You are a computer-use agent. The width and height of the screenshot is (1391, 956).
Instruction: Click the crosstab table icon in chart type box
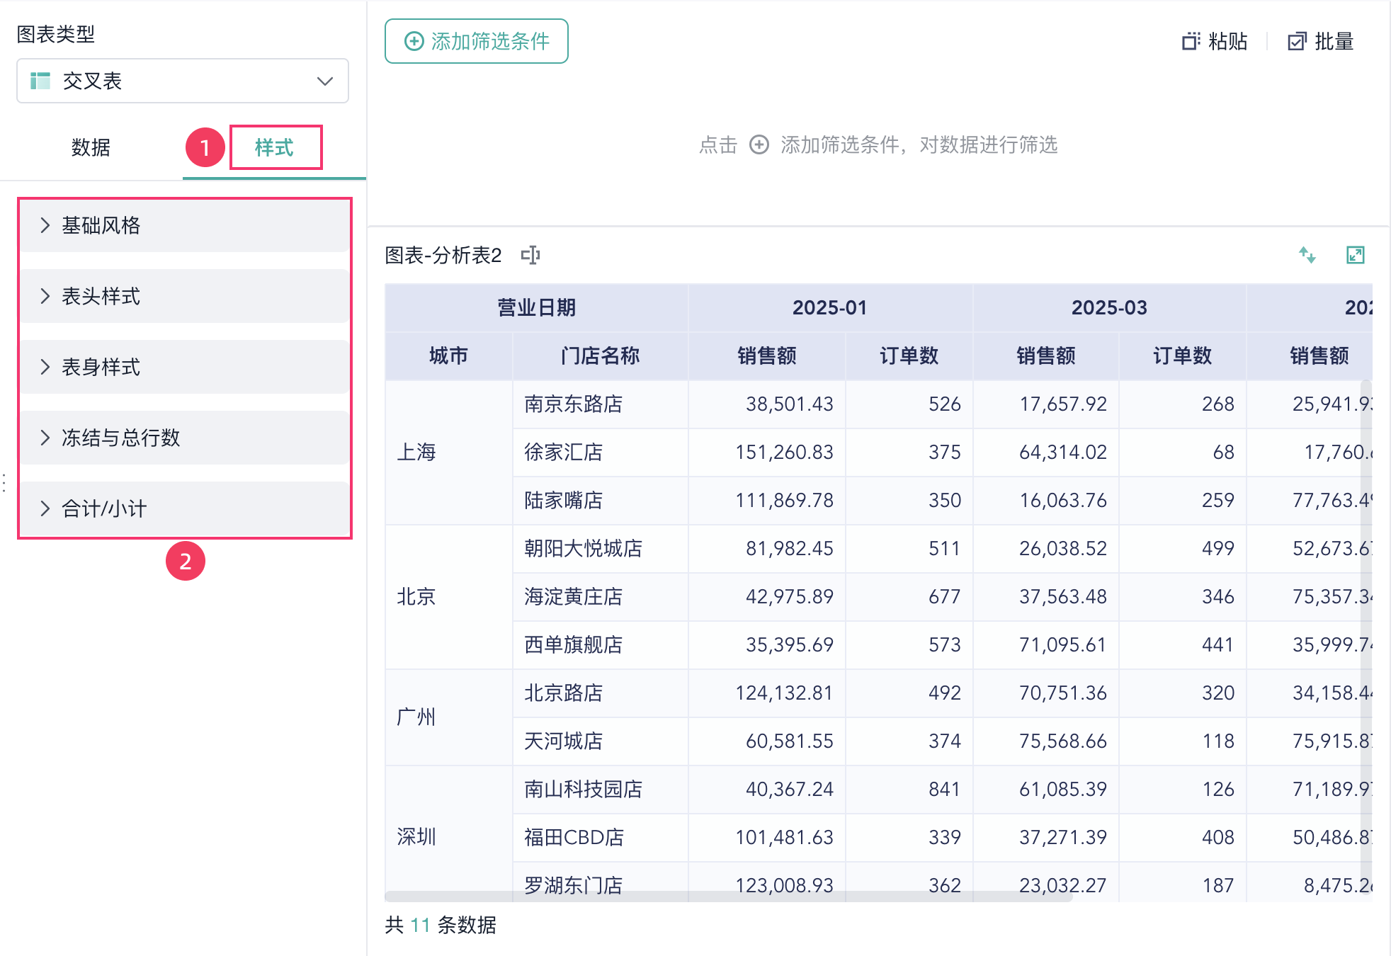[x=40, y=81]
